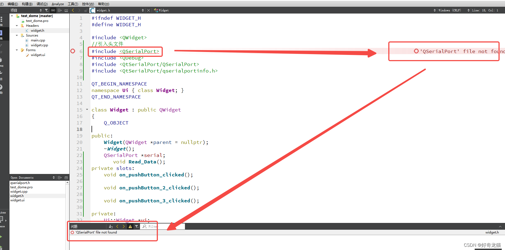Screen dimensions: 505x250
Task: Open the 工具 menu
Action: [73, 4]
